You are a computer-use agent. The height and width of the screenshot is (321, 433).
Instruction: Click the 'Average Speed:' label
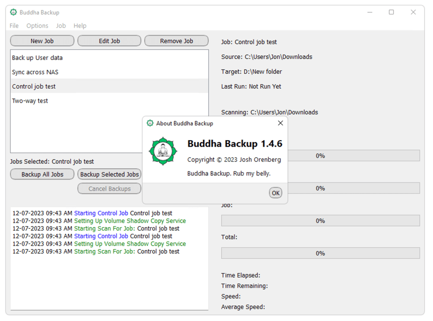(243, 307)
